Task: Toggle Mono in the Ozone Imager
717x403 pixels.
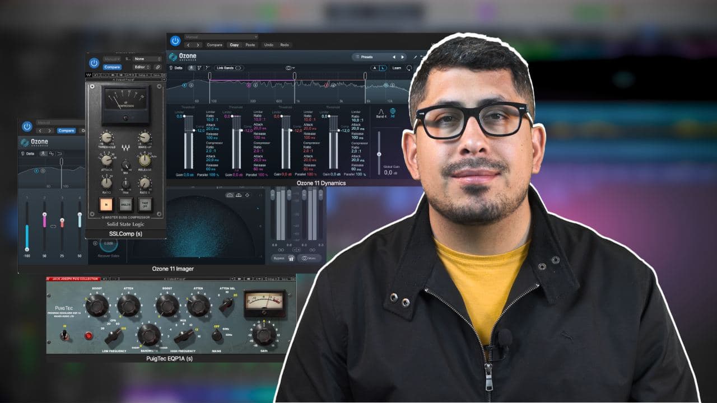Action: pos(310,258)
